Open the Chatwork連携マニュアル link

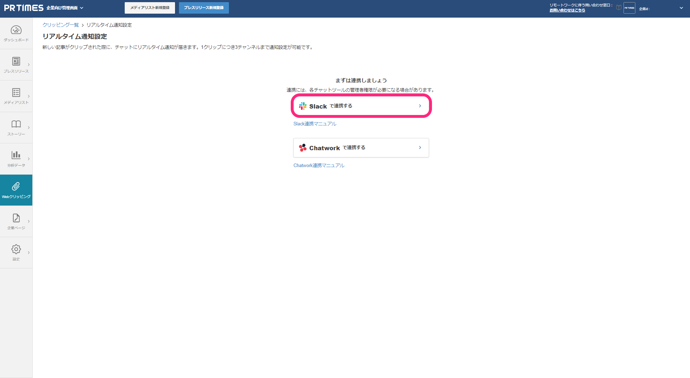coord(319,166)
